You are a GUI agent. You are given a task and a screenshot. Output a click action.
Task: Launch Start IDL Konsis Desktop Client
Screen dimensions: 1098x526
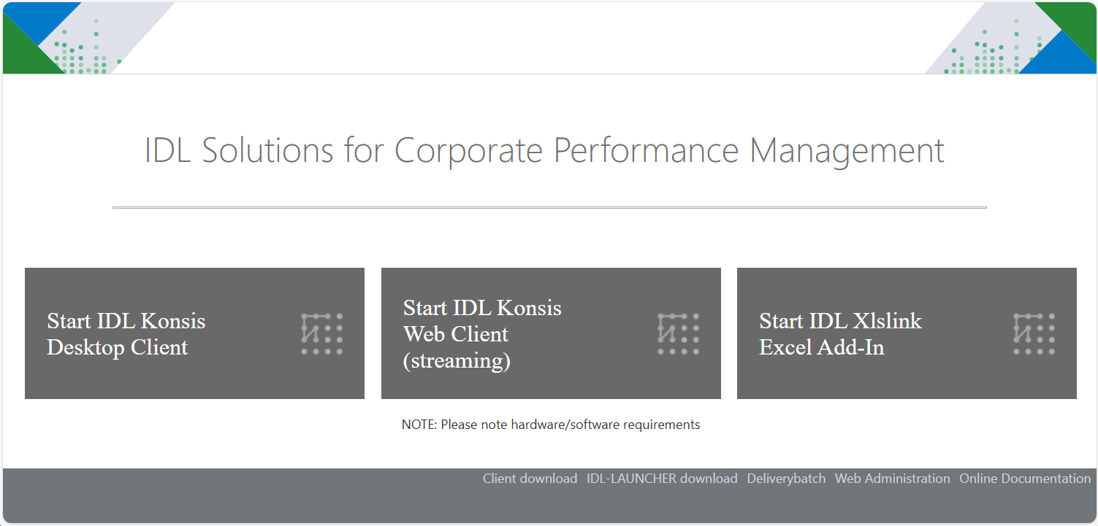[x=194, y=333]
